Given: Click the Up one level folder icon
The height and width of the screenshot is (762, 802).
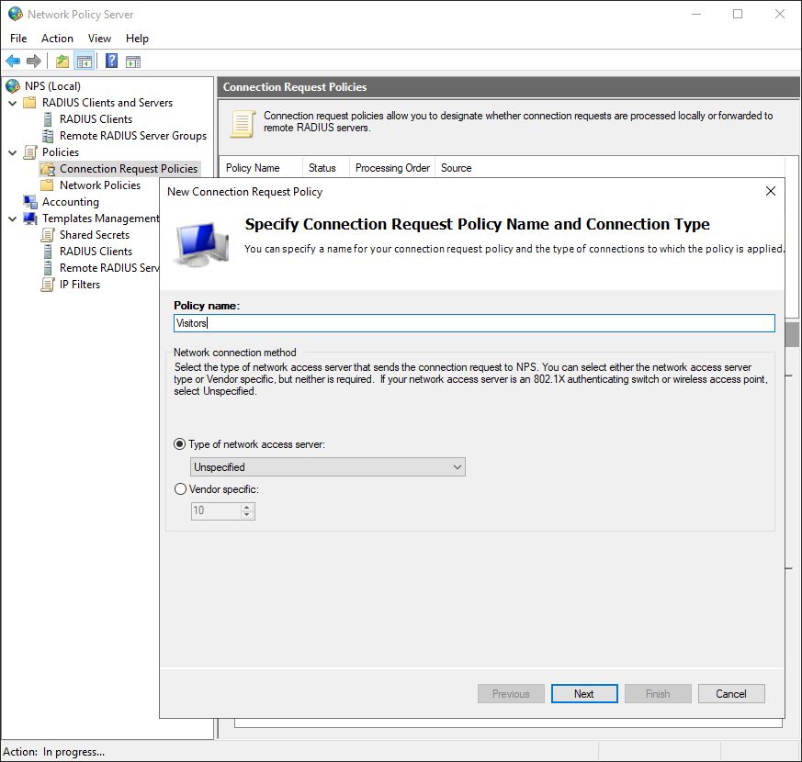Looking at the screenshot, I should click(x=62, y=62).
